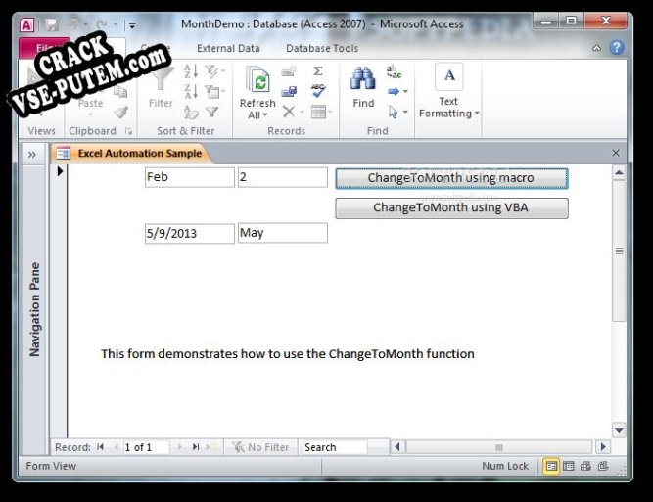Remove sort icon in Sort & Filter
This screenshot has height=502, width=653.
(191, 112)
